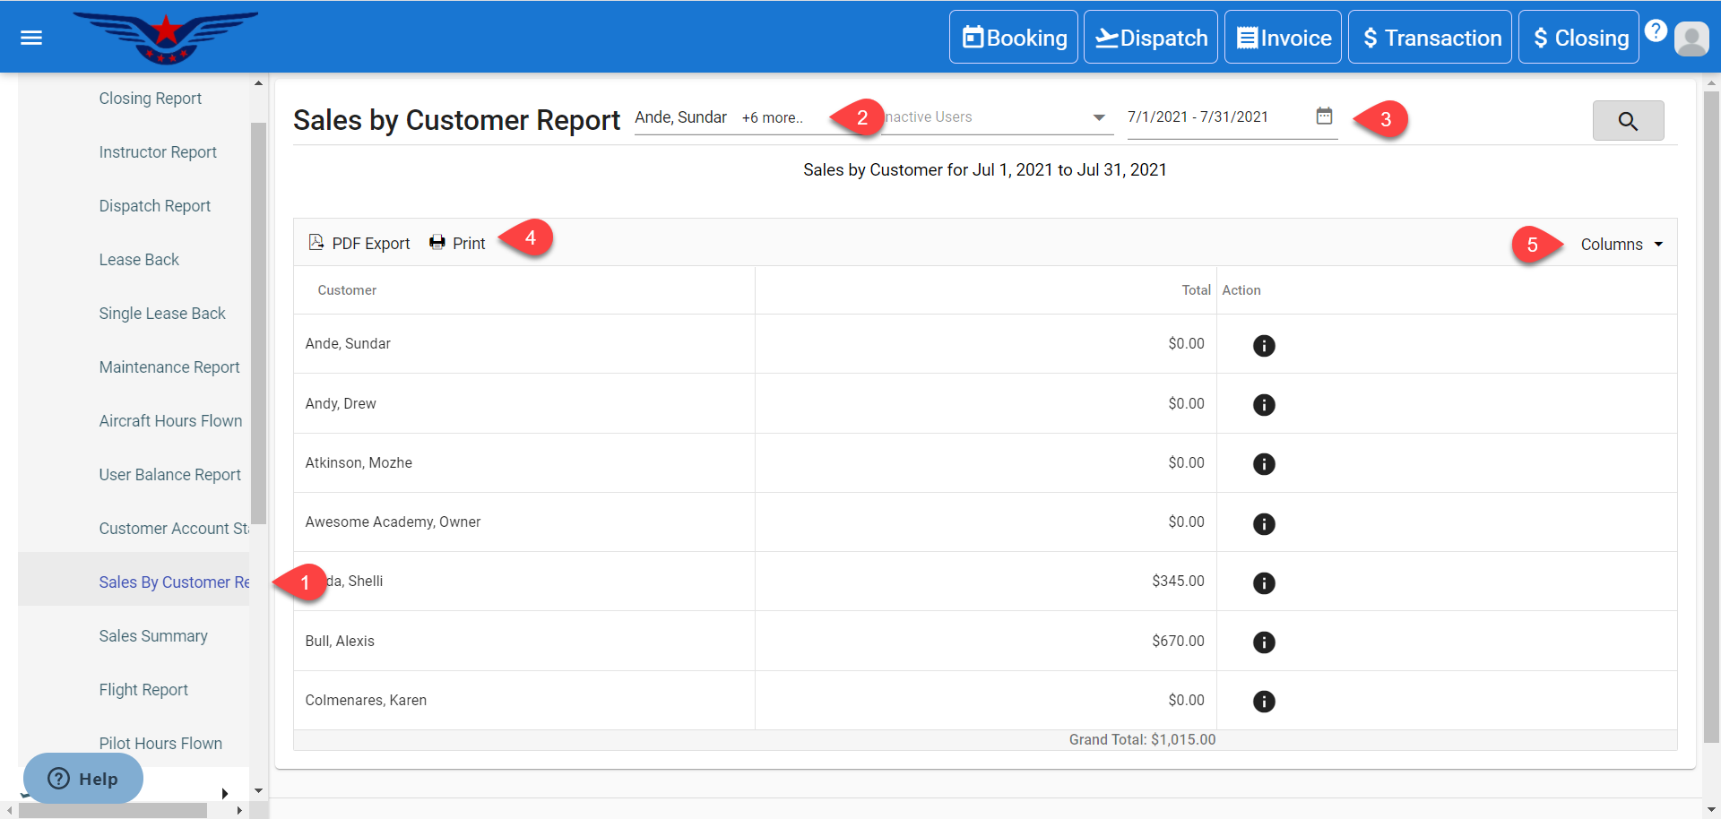The height and width of the screenshot is (819, 1721).
Task: Open the Sales Summary report
Action: [x=153, y=636]
